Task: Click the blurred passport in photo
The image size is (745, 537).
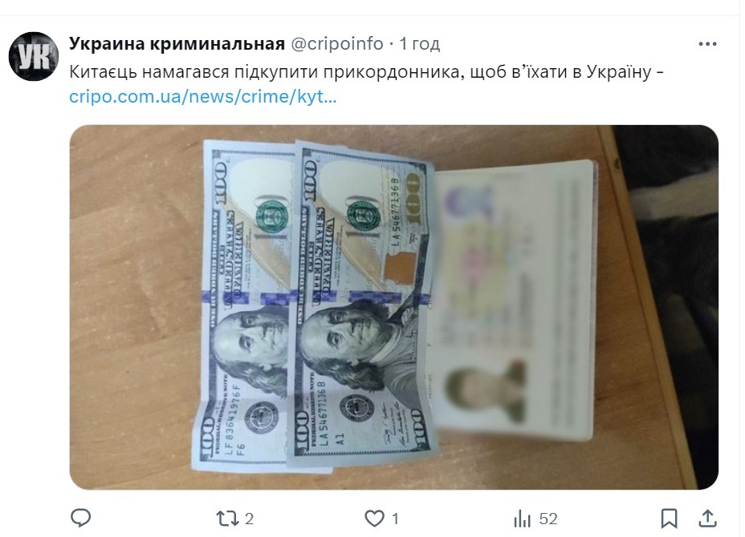Action: click(x=513, y=300)
